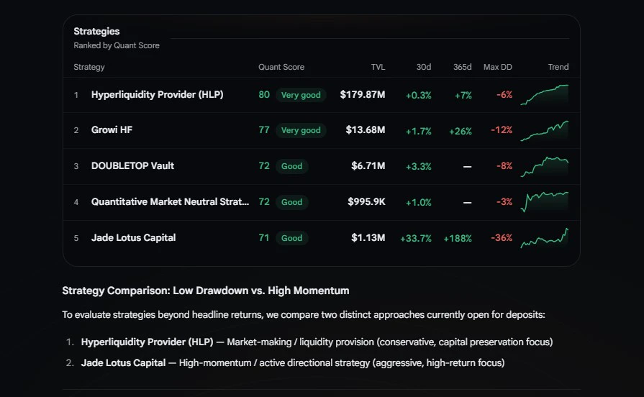Click the -3% max drawdown value
The image size is (644, 397).
point(504,202)
